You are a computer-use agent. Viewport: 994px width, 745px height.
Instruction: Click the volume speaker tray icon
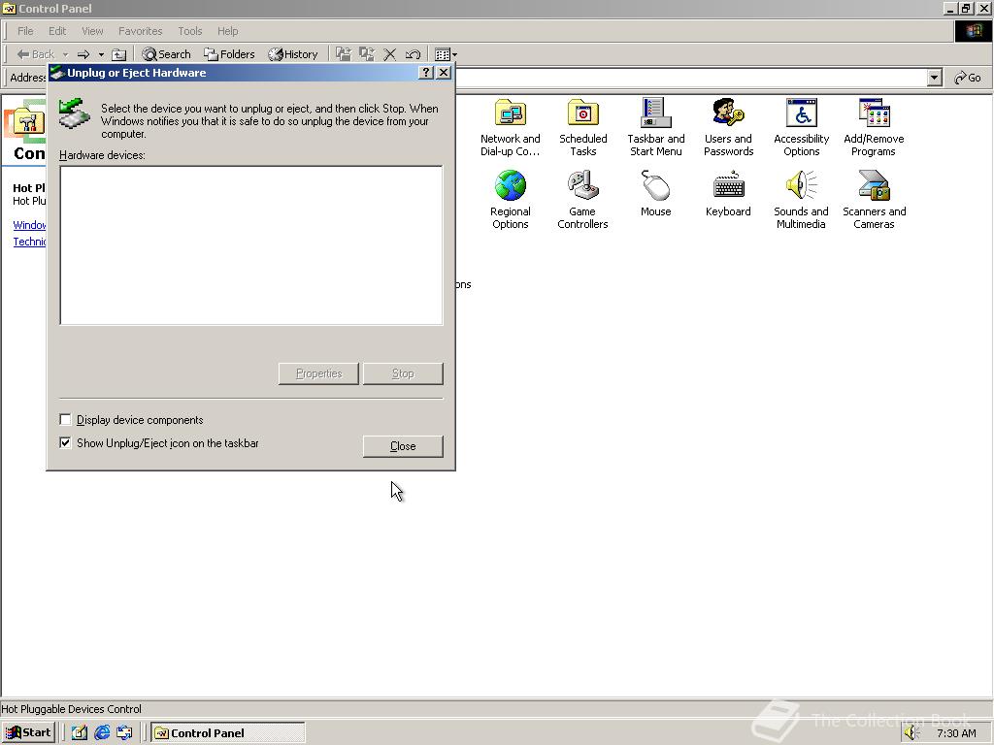point(911,733)
